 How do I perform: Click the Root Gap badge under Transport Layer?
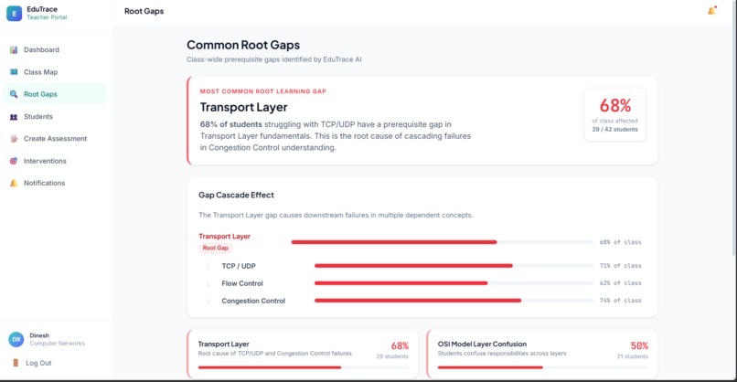(x=215, y=248)
